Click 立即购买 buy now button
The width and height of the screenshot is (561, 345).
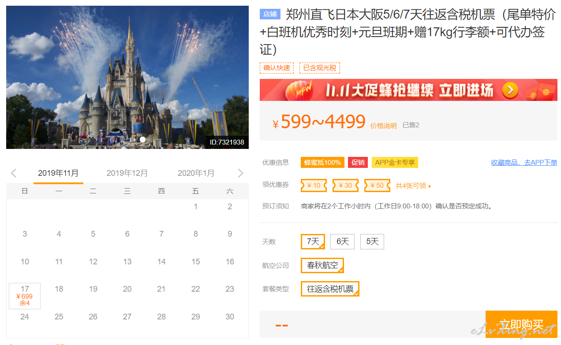coord(521,325)
